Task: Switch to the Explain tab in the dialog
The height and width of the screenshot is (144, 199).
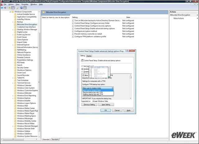Action: pyautogui.click(x=89, y=56)
